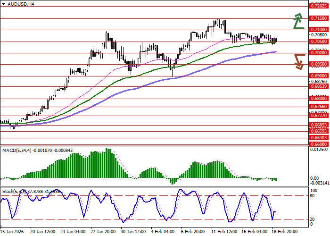The width and height of the screenshot is (330, 236).
Task: Click the 0.69500 support level tag
Action: pos(319,64)
